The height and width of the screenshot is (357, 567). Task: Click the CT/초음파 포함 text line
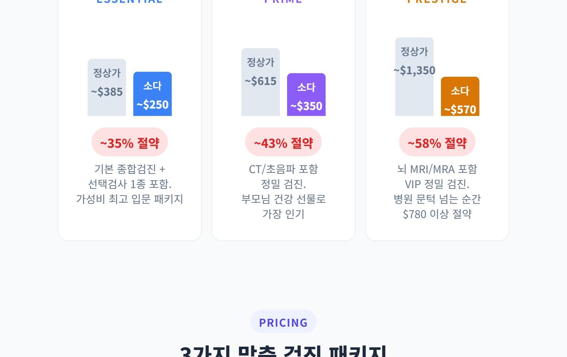(x=283, y=169)
